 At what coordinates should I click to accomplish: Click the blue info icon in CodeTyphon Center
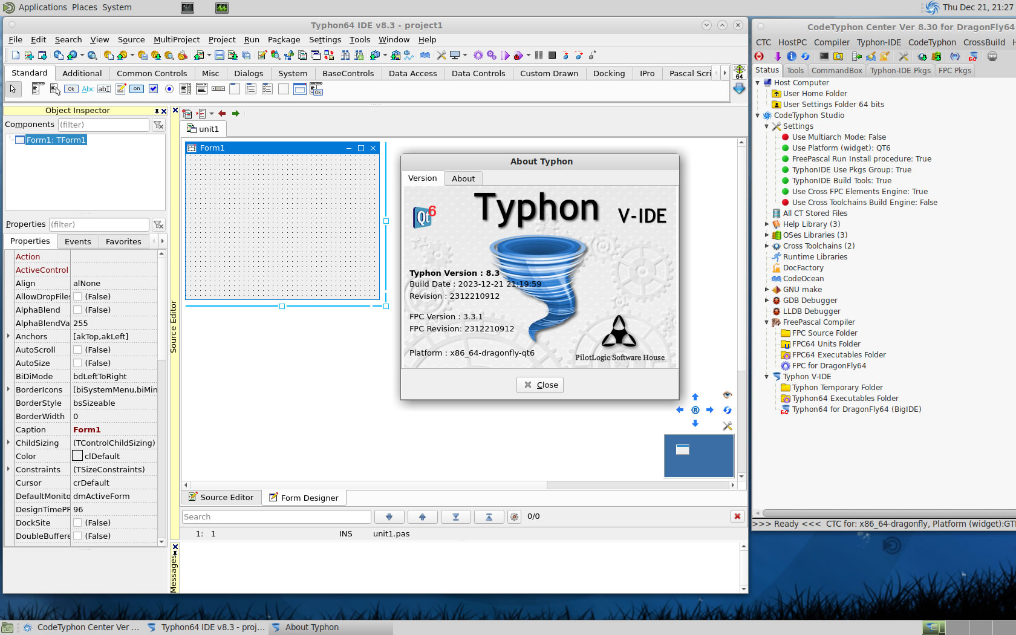(792, 56)
